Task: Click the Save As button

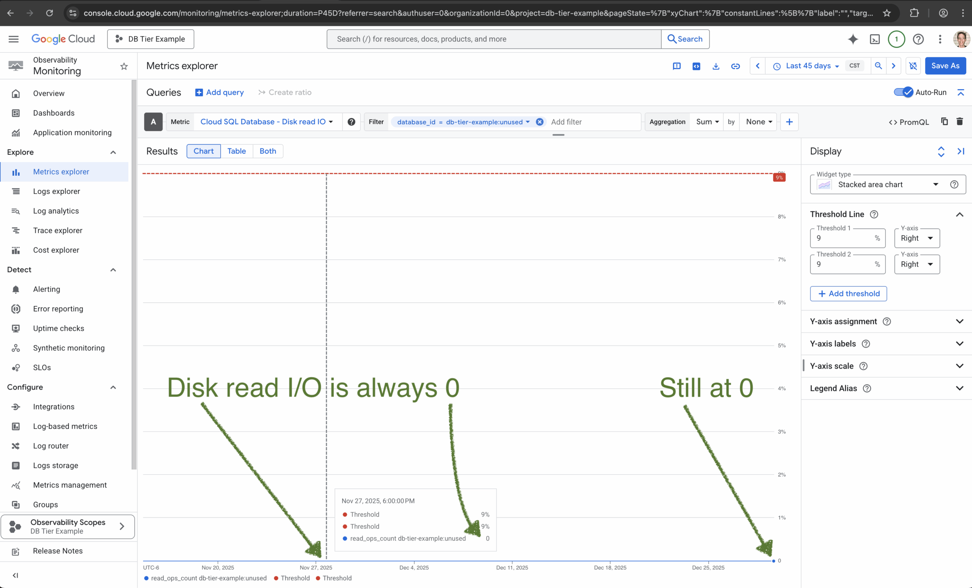Action: [945, 66]
